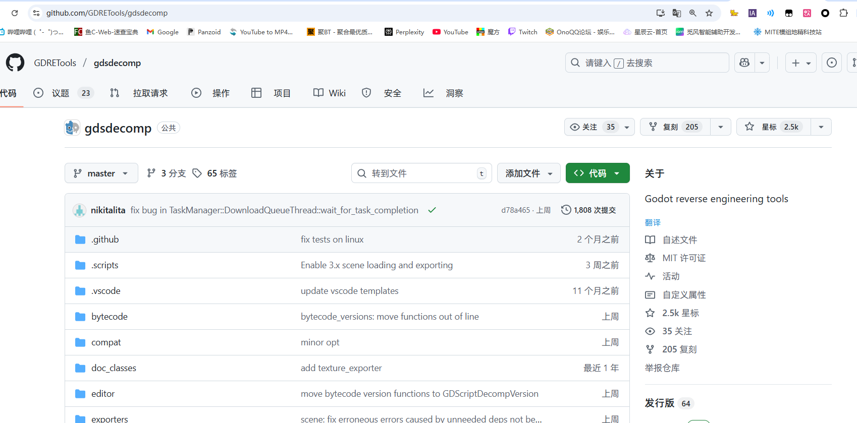
Task: Open the bytecode folder
Action: pyautogui.click(x=110, y=317)
